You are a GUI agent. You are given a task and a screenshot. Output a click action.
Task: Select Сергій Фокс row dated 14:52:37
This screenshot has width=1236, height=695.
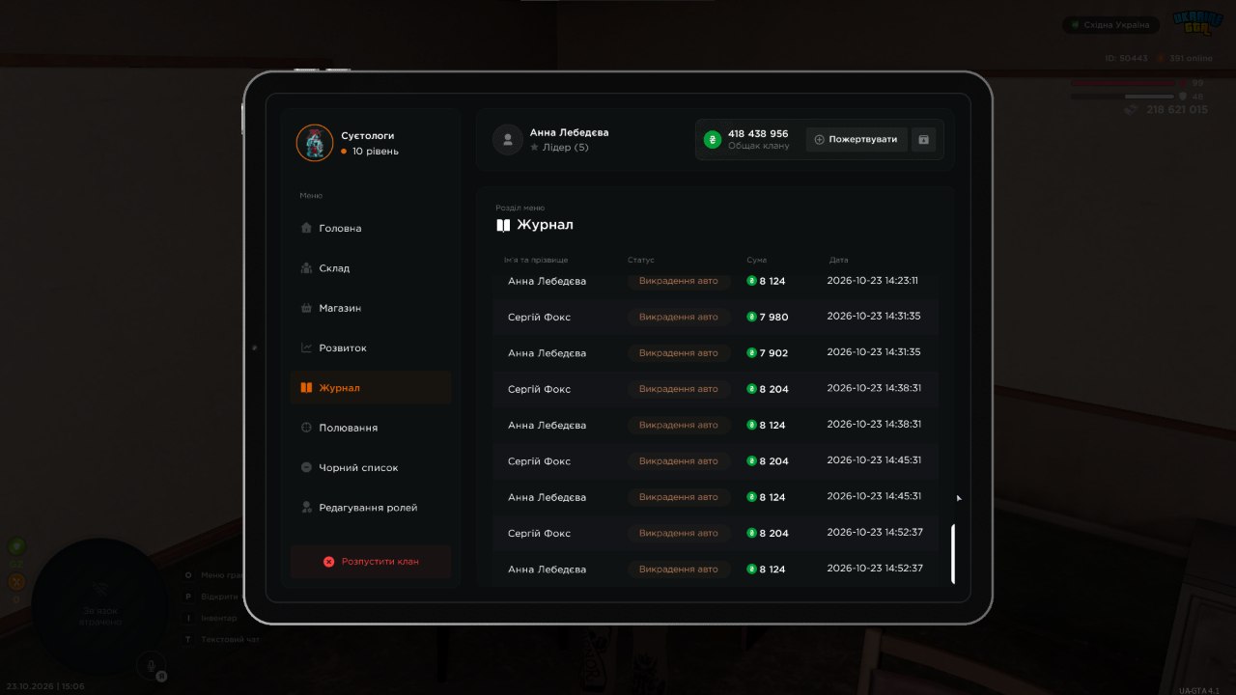click(x=716, y=533)
